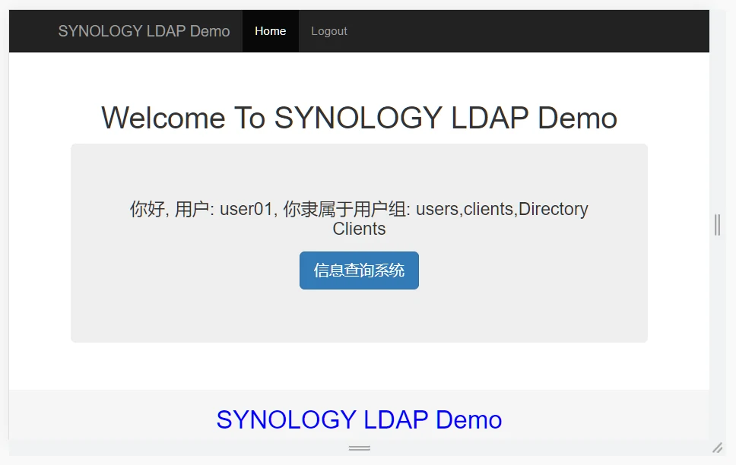This screenshot has width=736, height=465.
Task: Grab the vertical resize handle on right edge
Action: coord(717,225)
